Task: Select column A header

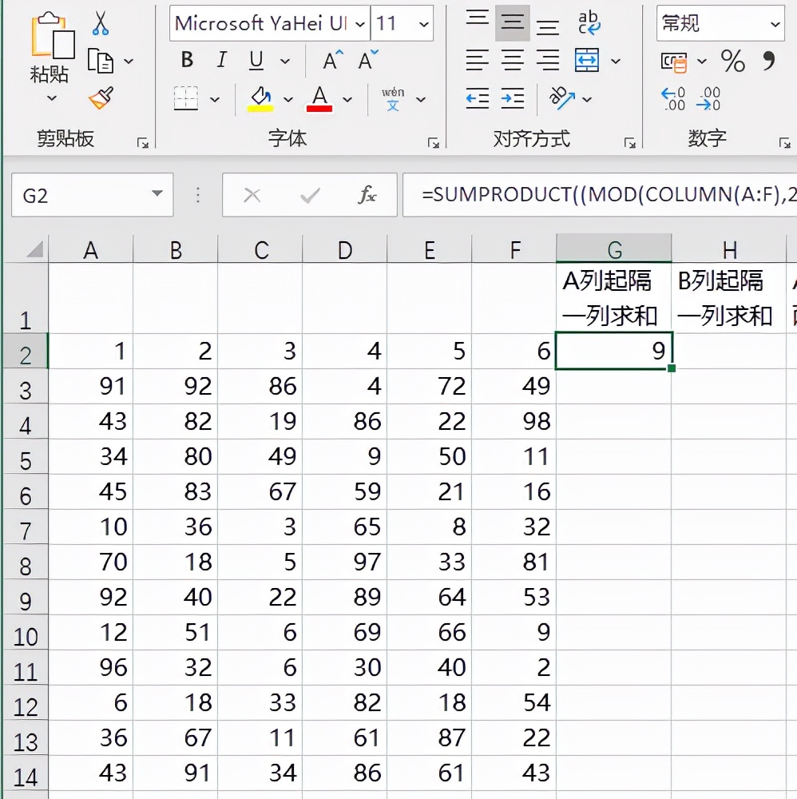Action: click(x=91, y=249)
